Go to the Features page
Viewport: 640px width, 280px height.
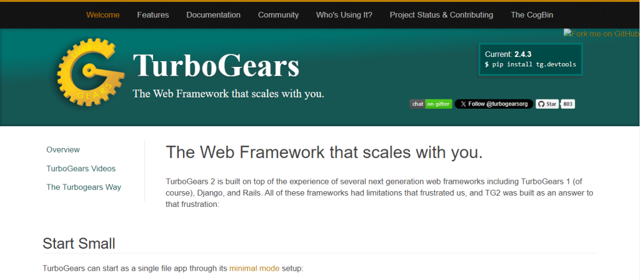(x=152, y=14)
